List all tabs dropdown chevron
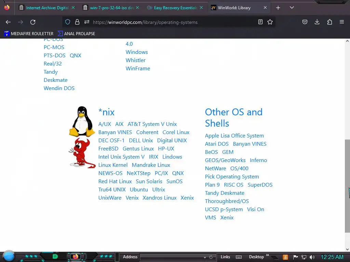 click(x=292, y=8)
